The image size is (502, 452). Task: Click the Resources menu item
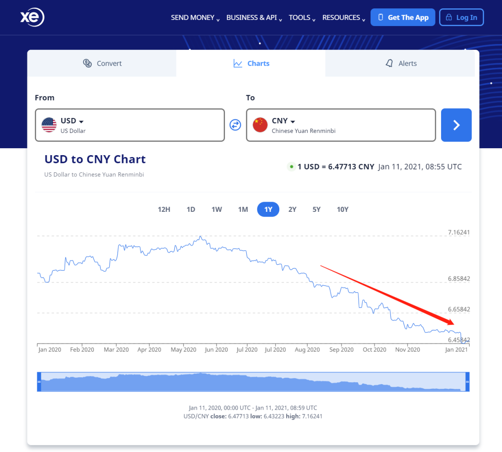(343, 18)
